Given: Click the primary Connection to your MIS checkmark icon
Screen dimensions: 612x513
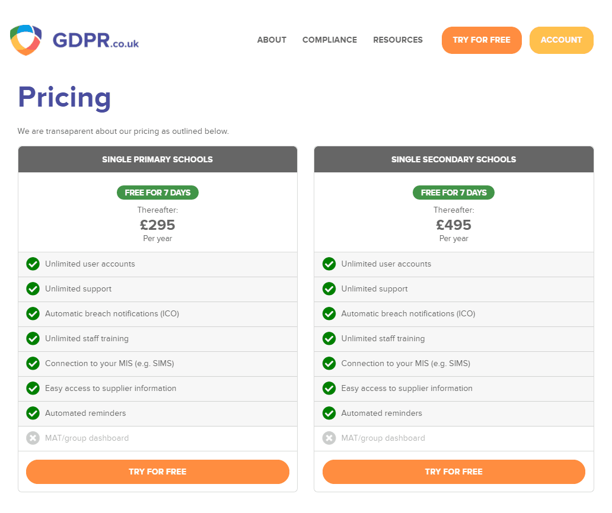Looking at the screenshot, I should pyautogui.click(x=33, y=363).
